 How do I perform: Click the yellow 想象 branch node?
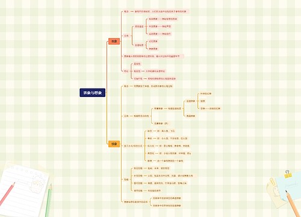coord(114,144)
